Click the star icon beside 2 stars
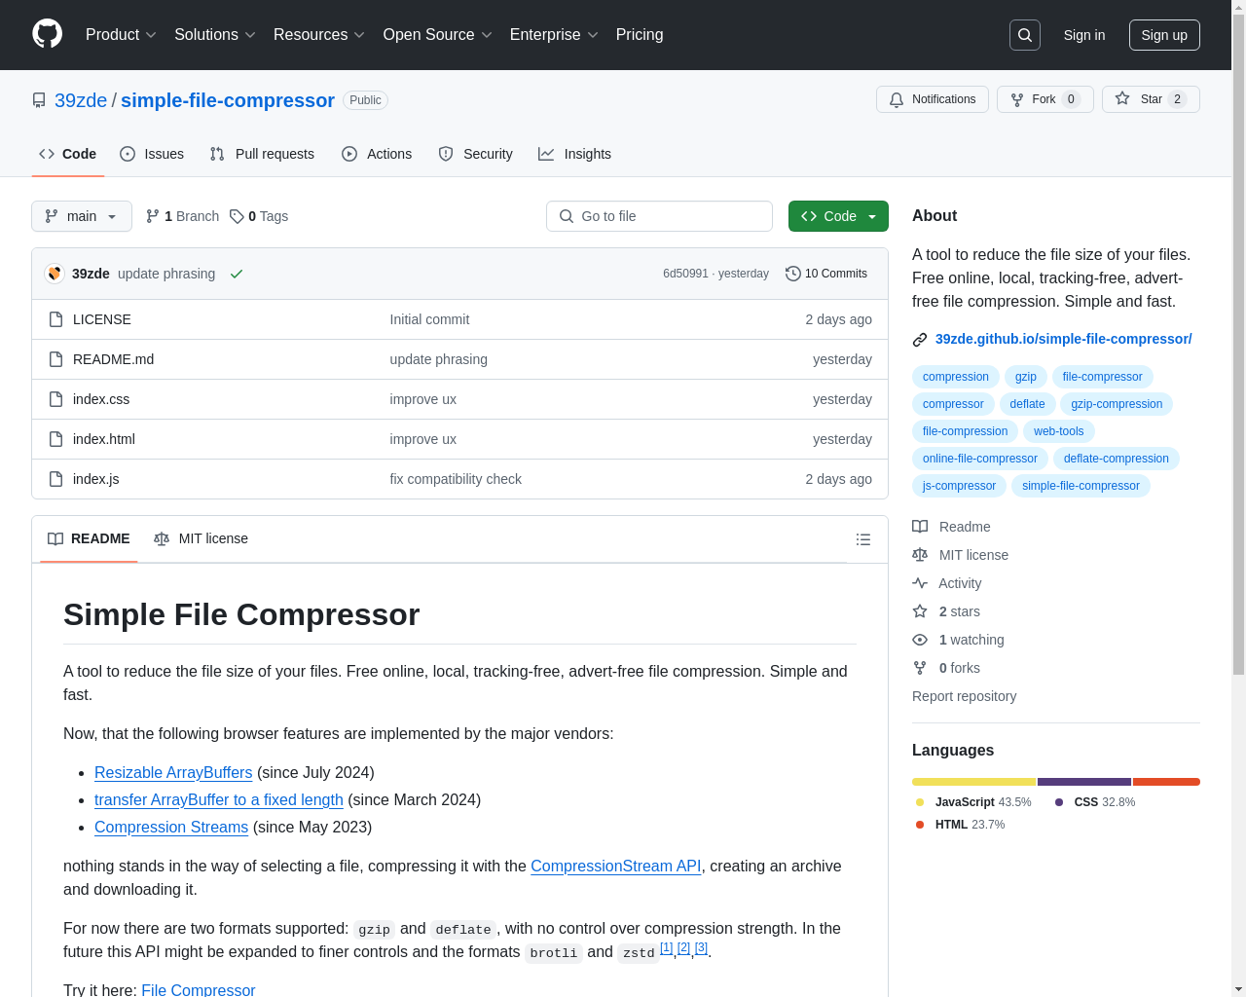This screenshot has height=997, width=1246. point(920,611)
